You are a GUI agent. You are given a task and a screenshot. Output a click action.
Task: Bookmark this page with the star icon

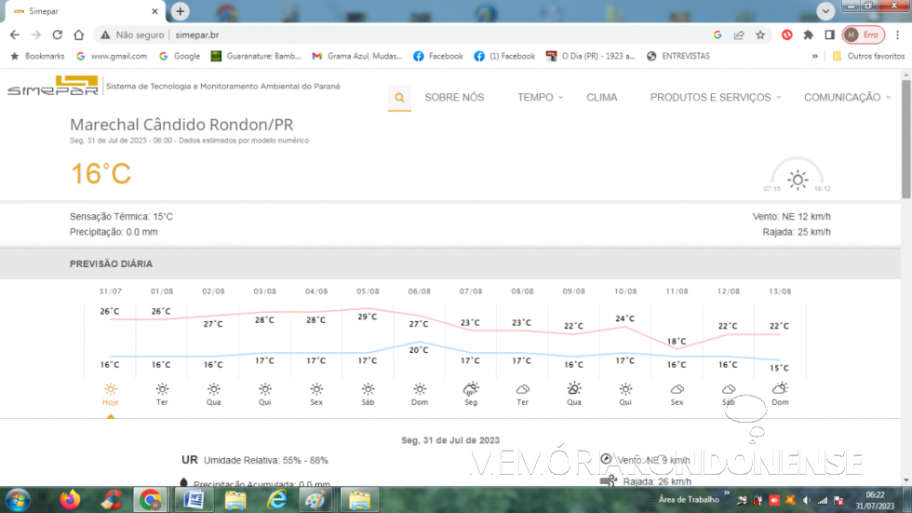point(760,34)
